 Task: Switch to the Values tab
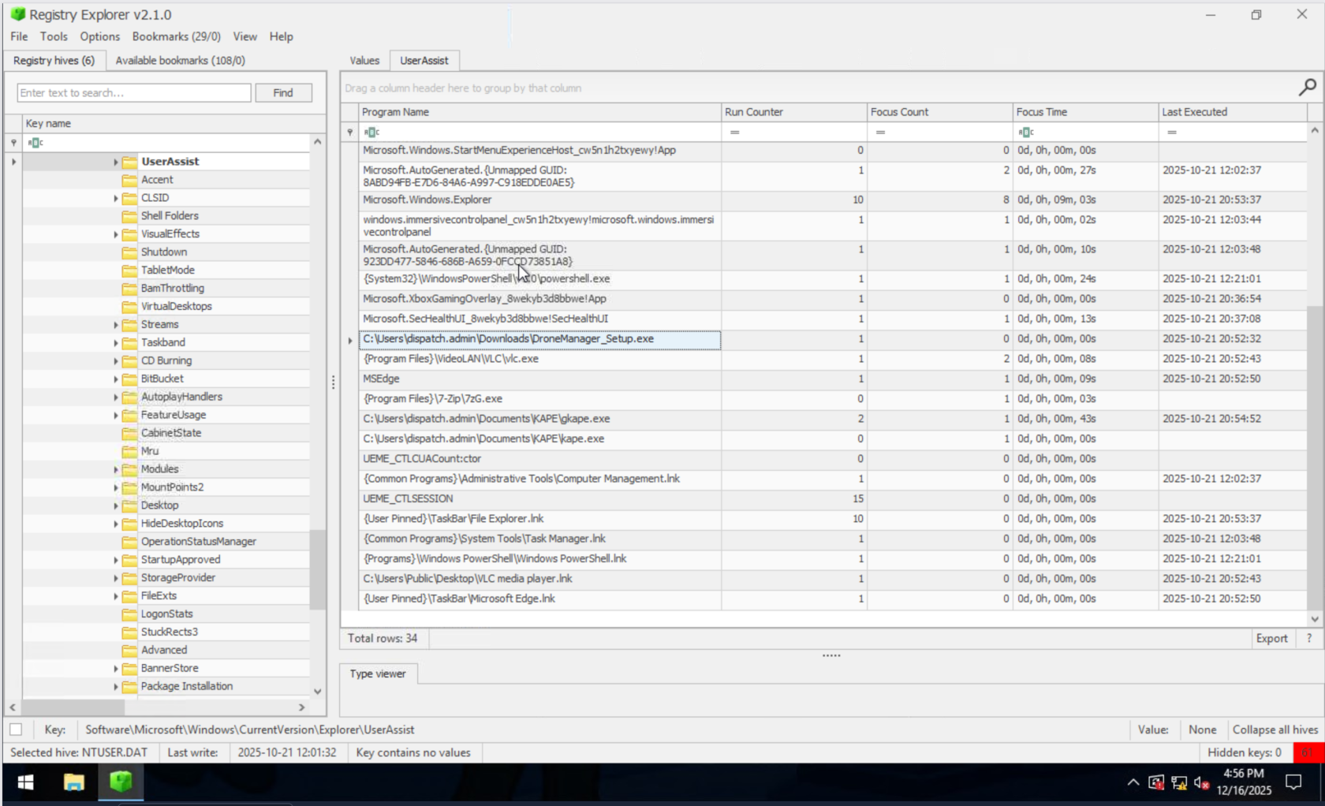pyautogui.click(x=364, y=61)
